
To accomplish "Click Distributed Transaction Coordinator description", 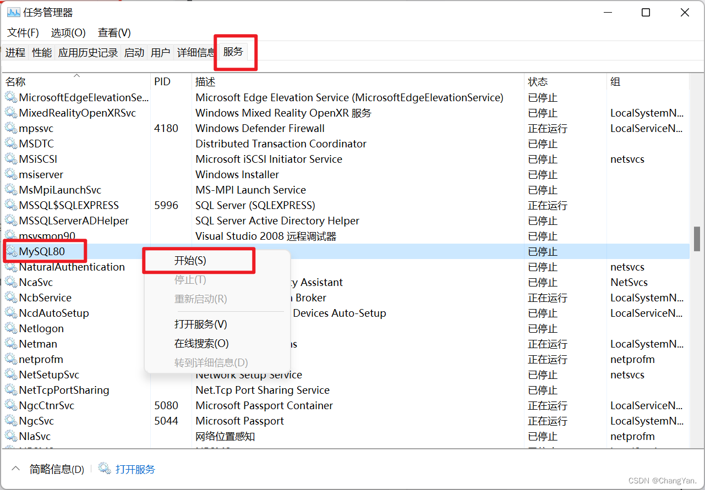I will pos(281,144).
